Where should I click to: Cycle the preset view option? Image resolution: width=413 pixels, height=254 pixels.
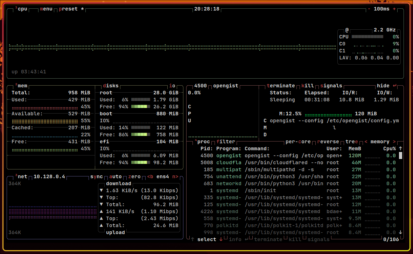pyautogui.click(x=68, y=9)
